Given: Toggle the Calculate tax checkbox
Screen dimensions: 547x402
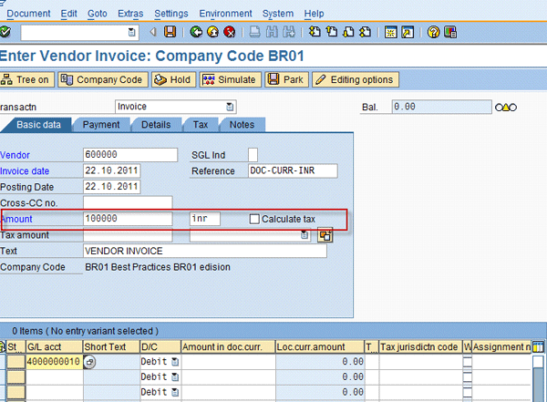Looking at the screenshot, I should coord(254,219).
